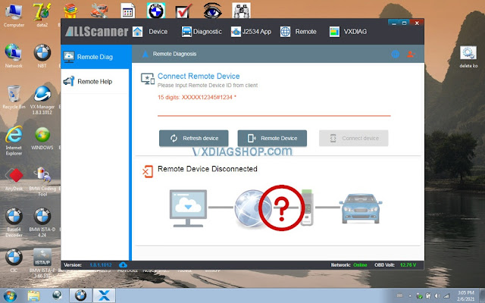
Task: Switch to the Diagnostic tab
Action: pos(202,32)
